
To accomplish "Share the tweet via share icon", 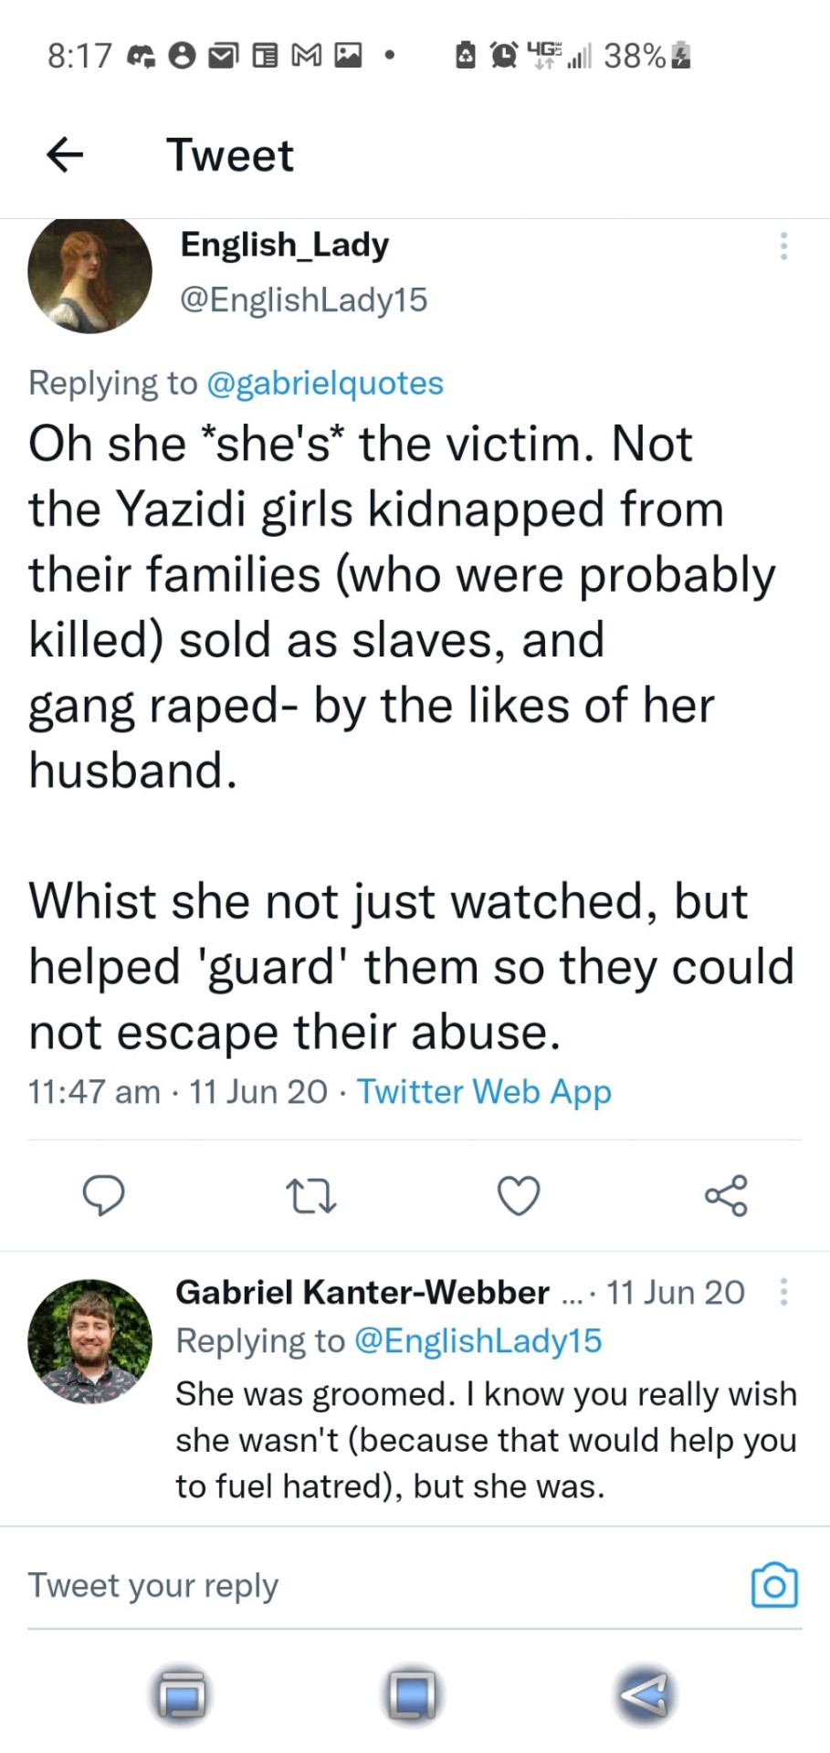I will (726, 1195).
